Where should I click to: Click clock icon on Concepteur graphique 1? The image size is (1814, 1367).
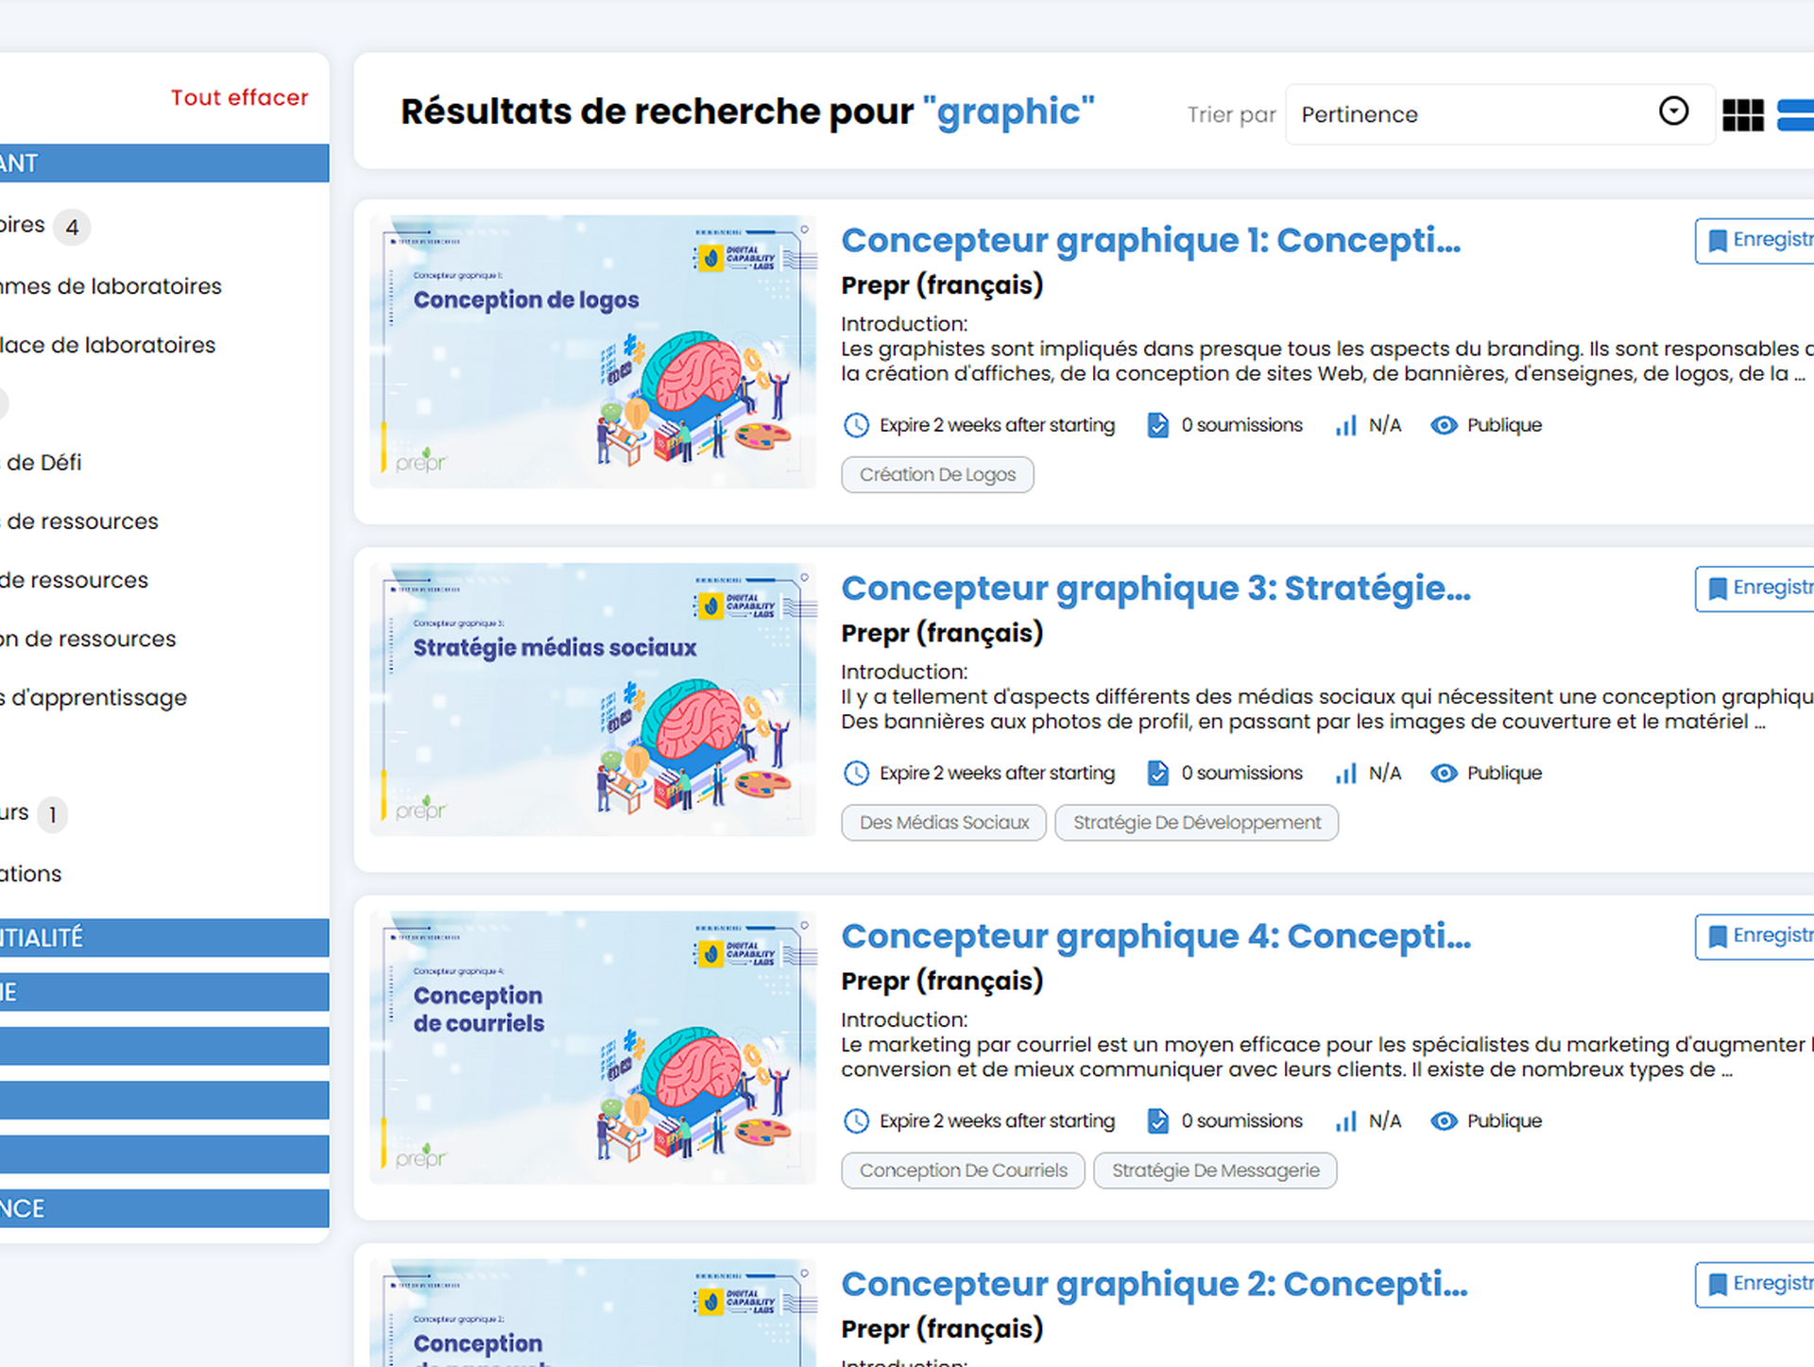[856, 425]
